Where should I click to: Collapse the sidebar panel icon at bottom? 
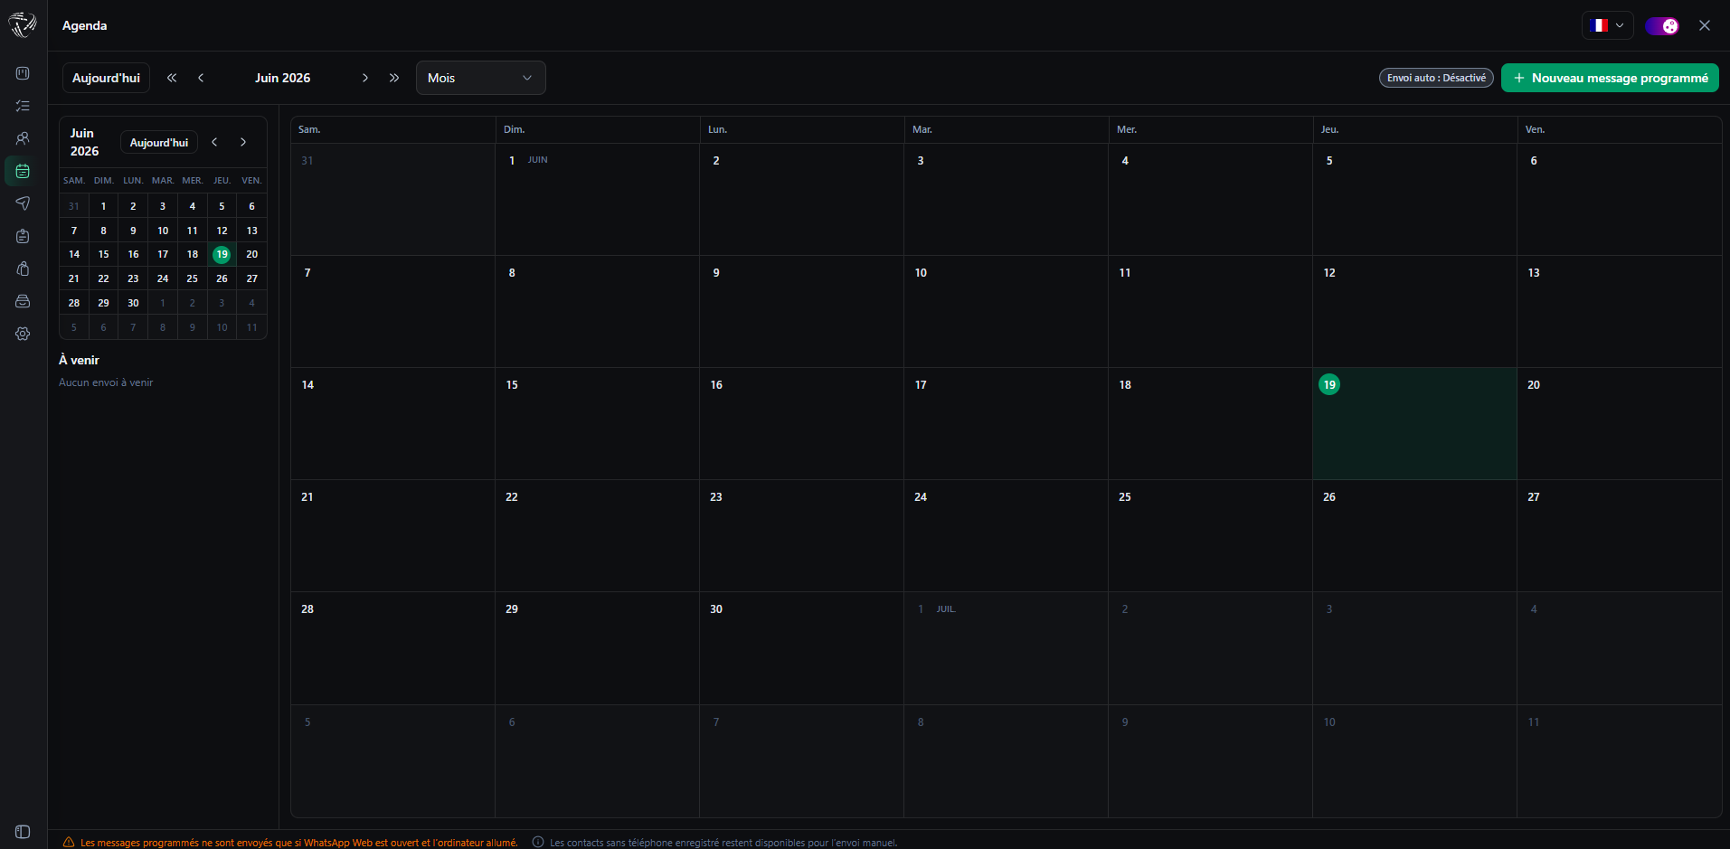tap(23, 832)
